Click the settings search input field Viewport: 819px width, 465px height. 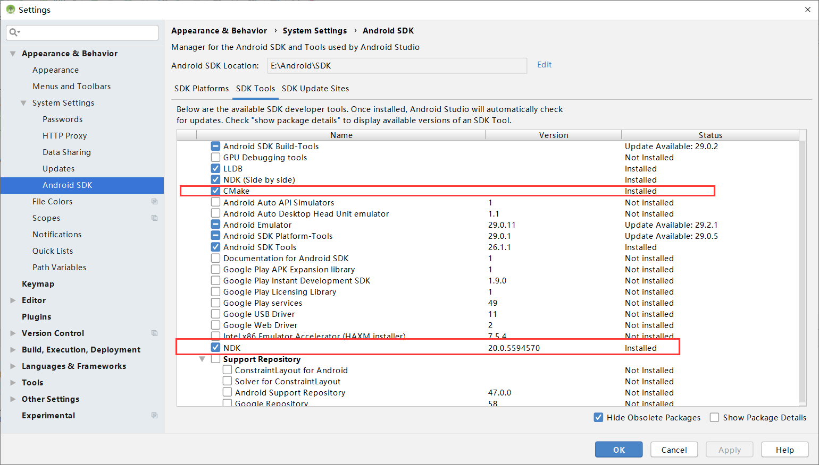82,32
